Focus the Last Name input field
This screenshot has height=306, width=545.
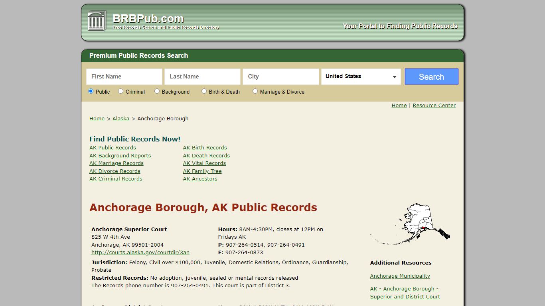click(202, 76)
